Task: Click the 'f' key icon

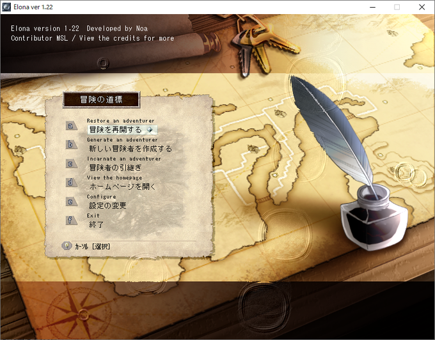Action: [x=71, y=220]
